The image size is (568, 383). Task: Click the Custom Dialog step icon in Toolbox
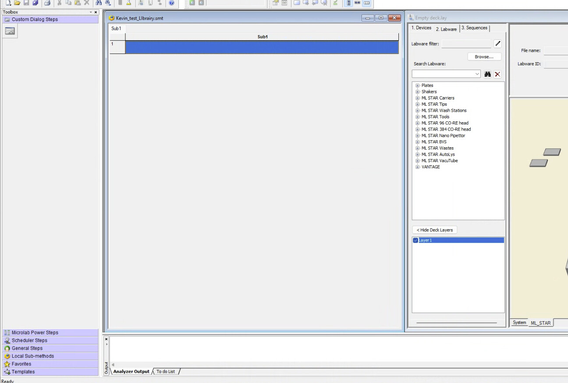(x=10, y=31)
